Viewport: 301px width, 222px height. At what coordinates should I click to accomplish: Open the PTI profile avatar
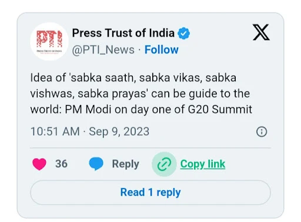point(49,41)
